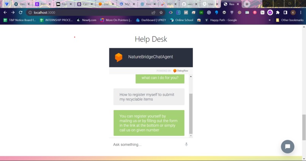The height and width of the screenshot is (161, 306).
Task: Reload the localhost page
Action: [x=21, y=13]
